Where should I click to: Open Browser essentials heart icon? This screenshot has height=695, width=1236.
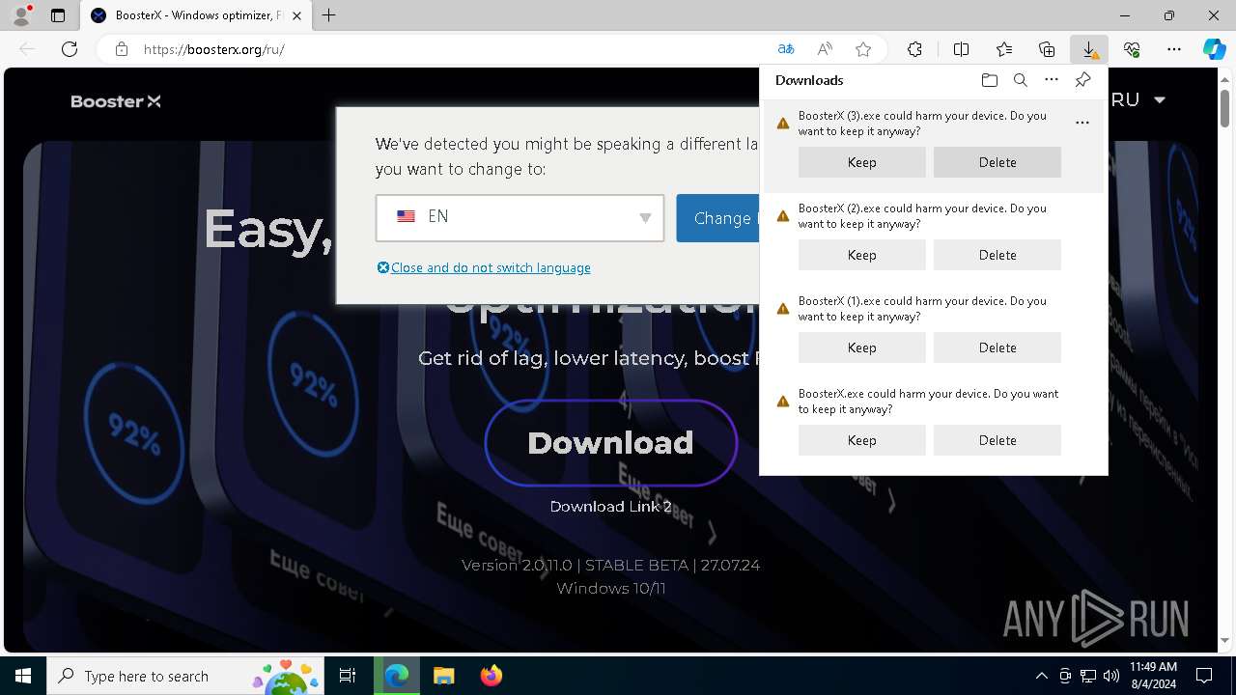(1132, 49)
